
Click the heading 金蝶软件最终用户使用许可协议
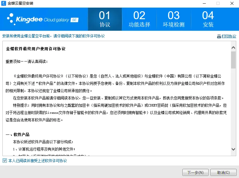pyautogui.click(x=36, y=49)
